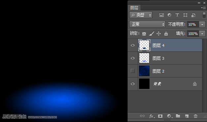
Task: Add a layer mask
Action: (x=160, y=116)
